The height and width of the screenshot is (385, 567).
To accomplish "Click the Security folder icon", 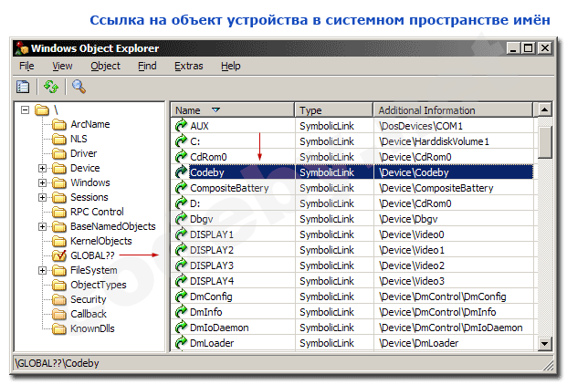I will click(x=59, y=299).
